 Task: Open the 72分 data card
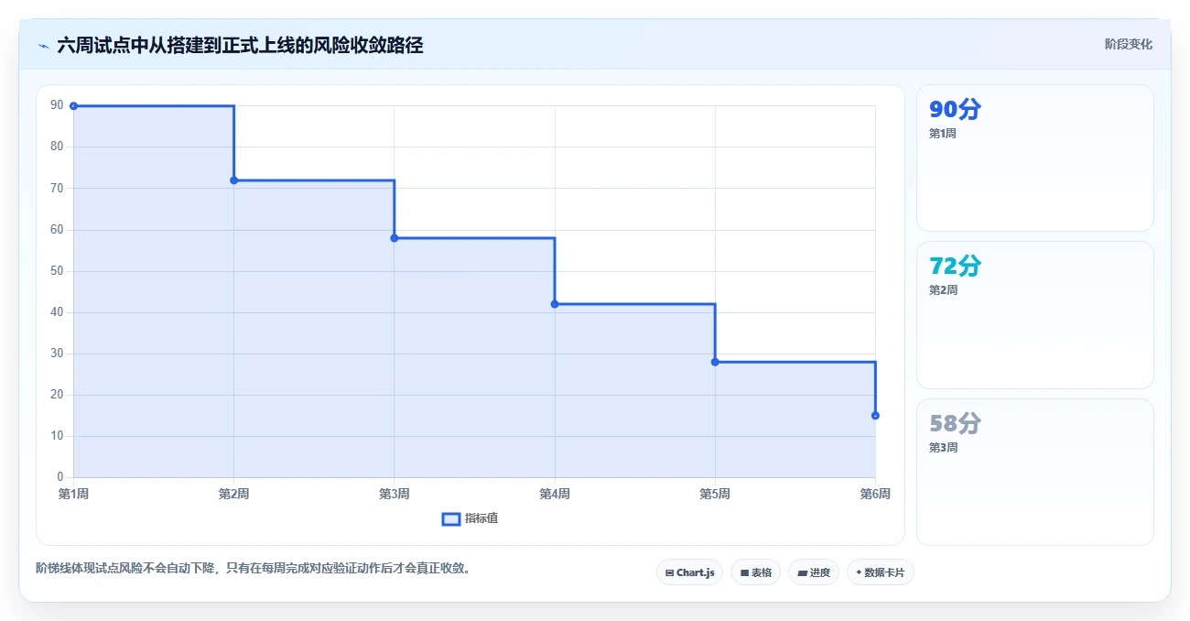(1035, 315)
